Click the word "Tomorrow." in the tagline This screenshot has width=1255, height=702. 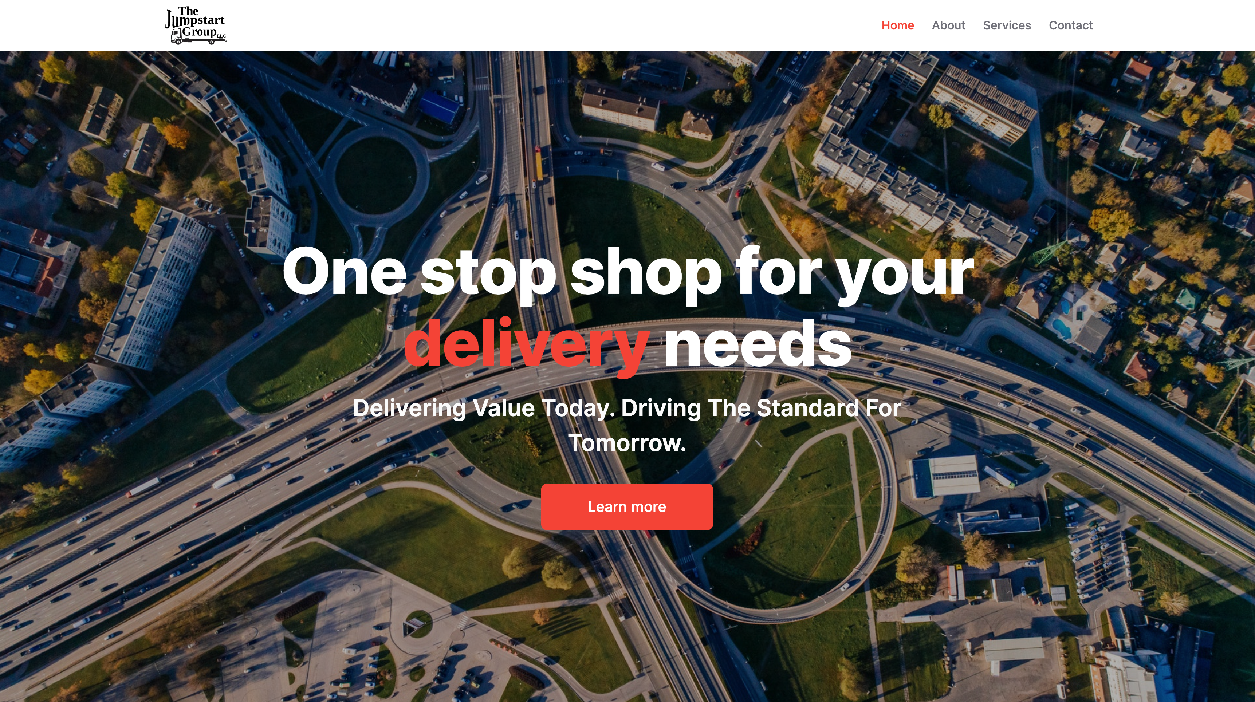point(627,443)
